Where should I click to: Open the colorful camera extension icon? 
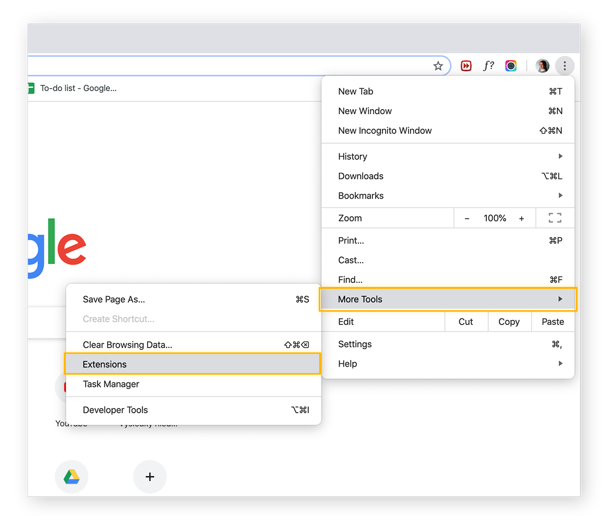click(511, 65)
